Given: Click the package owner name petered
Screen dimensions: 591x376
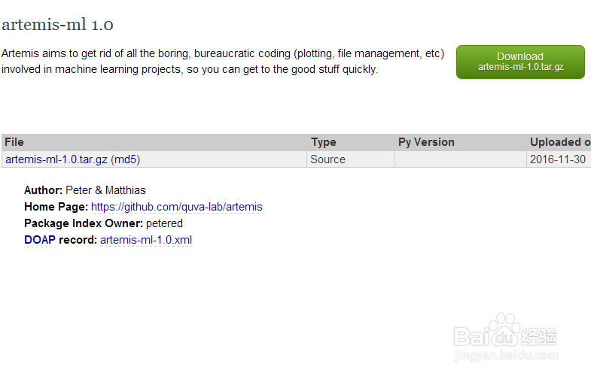Looking at the screenshot, I should click(x=164, y=223).
